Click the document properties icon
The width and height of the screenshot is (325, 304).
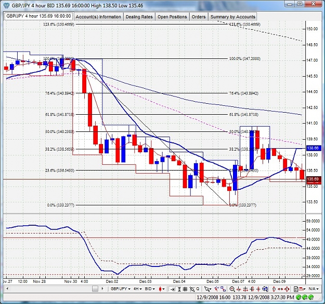296,289
